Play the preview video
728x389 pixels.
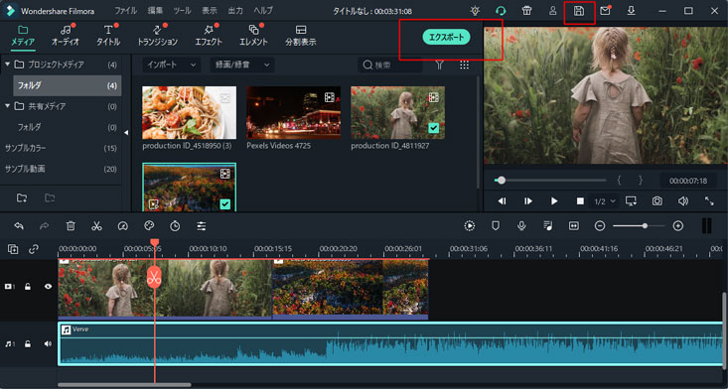click(554, 200)
